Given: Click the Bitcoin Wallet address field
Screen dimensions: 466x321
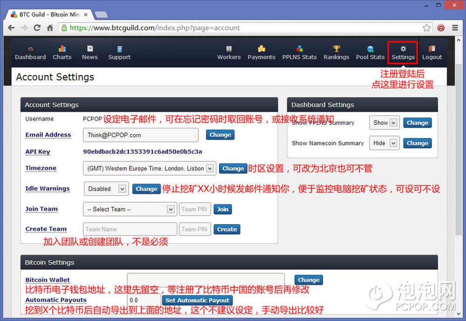Looking at the screenshot, I should 206,280.
